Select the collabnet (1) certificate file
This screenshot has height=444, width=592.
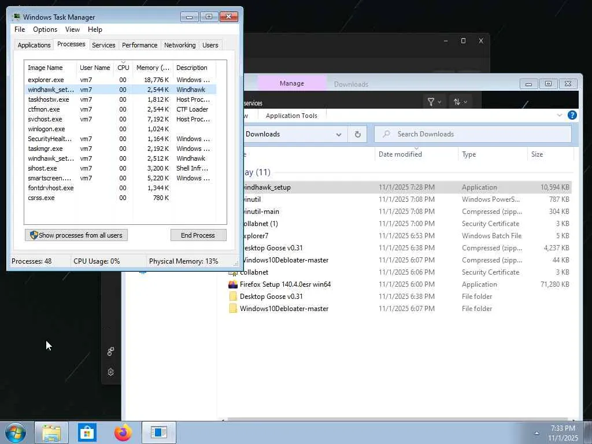click(407, 224)
